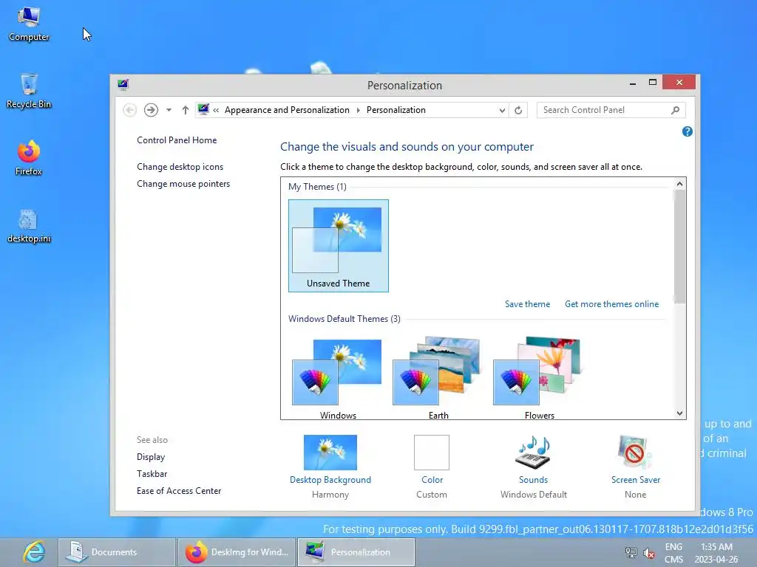Click the Personalization window title icon

[x=123, y=85]
